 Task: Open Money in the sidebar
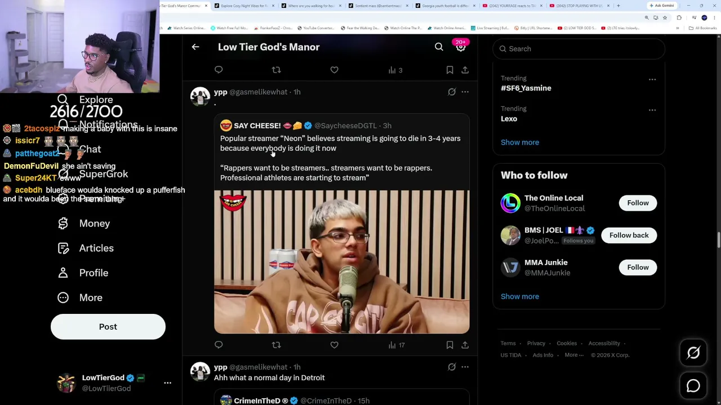(x=84, y=223)
